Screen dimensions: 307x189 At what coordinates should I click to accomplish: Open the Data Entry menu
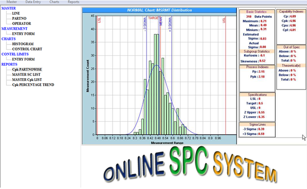(33, 2)
